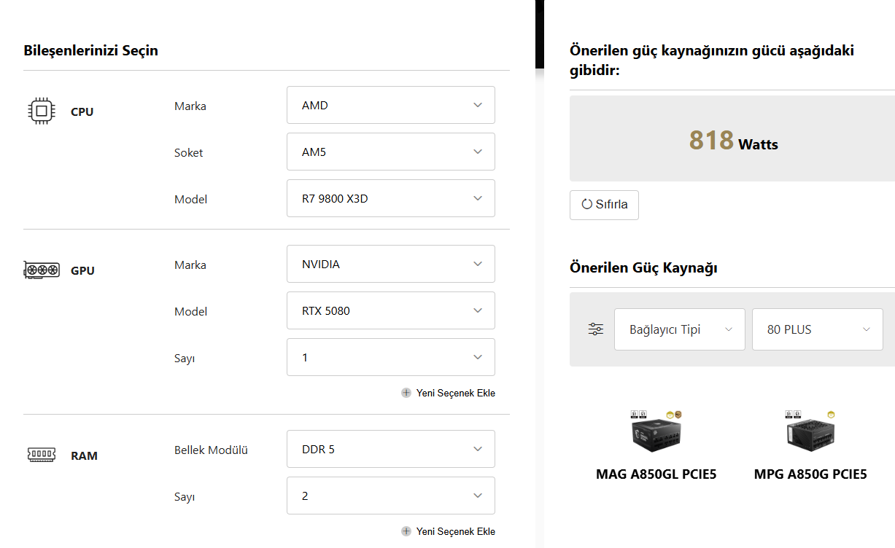Click Yeni Seçenek Ekle under GPU
895x548 pixels.
click(455, 393)
